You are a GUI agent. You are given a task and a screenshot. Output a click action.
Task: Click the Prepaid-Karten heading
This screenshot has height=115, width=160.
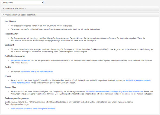(12, 34)
